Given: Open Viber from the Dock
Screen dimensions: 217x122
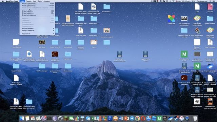Looking at the screenshot, I should point(44,118).
